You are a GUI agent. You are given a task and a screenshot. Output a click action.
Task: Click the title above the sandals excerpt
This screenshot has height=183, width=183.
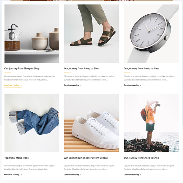(82, 68)
